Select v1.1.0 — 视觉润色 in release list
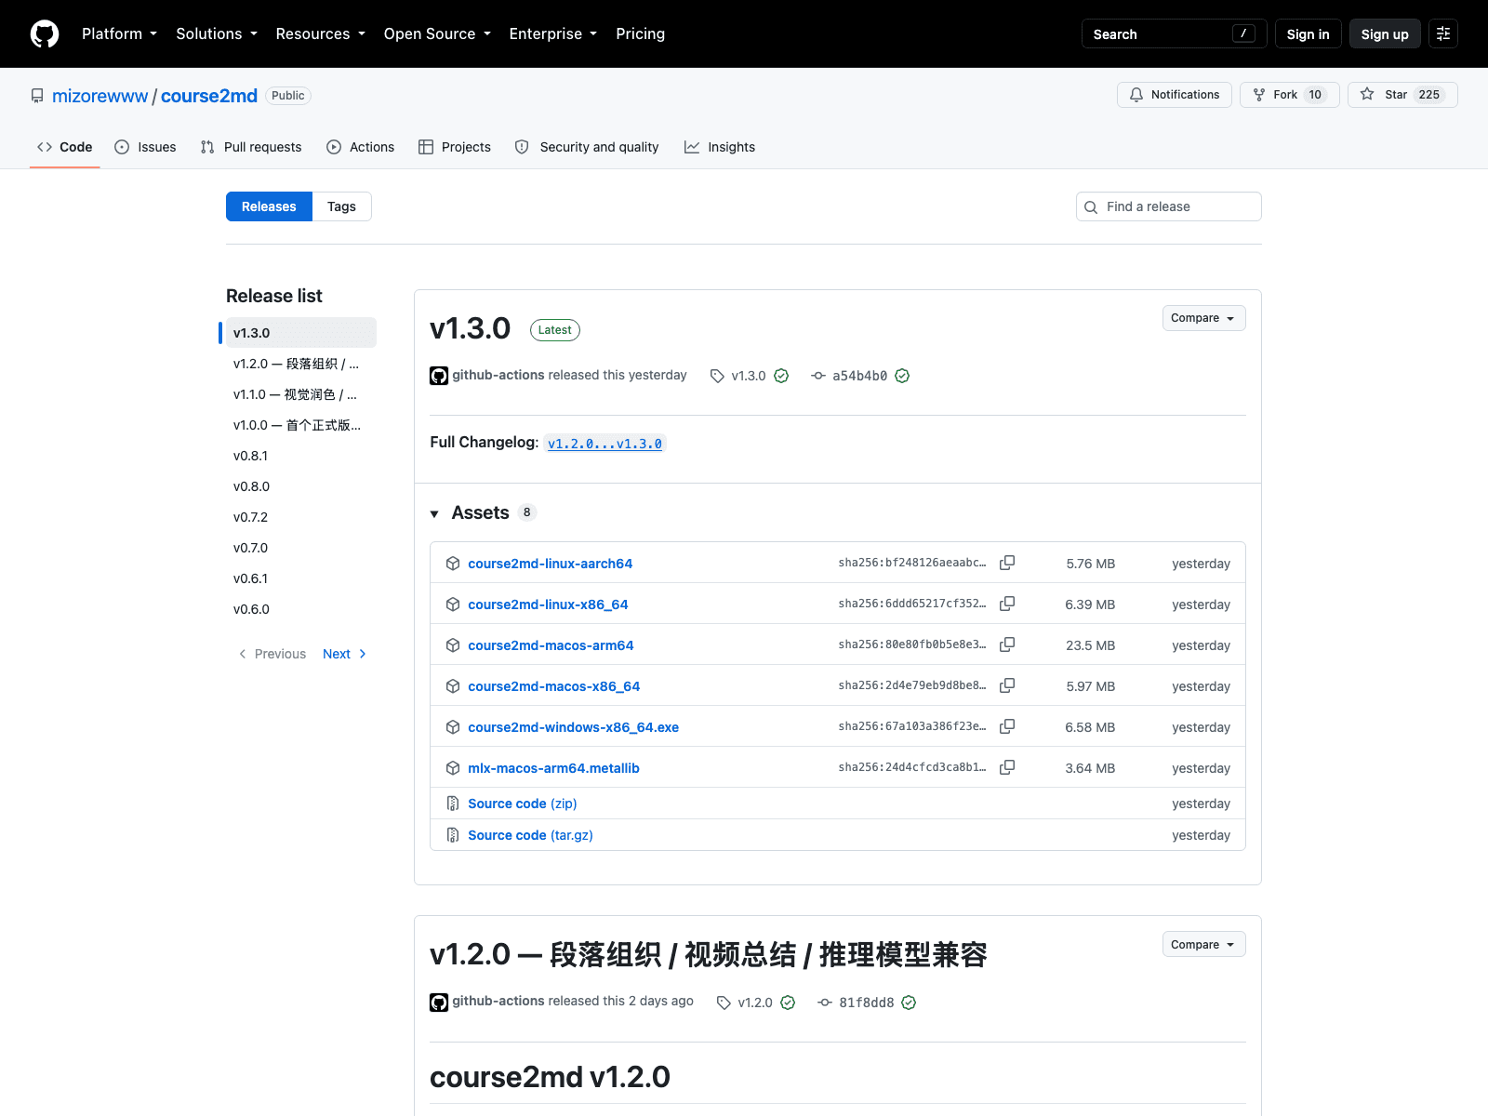The width and height of the screenshot is (1488, 1116). 301,394
